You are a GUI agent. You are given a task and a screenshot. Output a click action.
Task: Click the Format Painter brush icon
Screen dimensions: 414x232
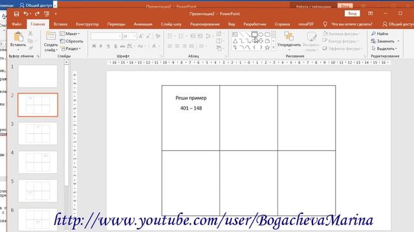(x=30, y=48)
